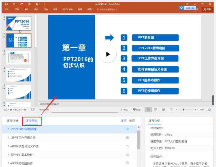Click the PPT的基本操作 item on slide

coord(155,80)
